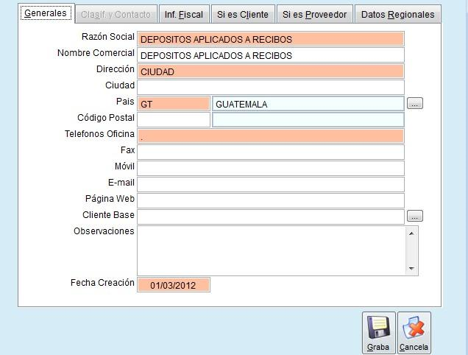Click the Fecha Creación date field

(173, 285)
